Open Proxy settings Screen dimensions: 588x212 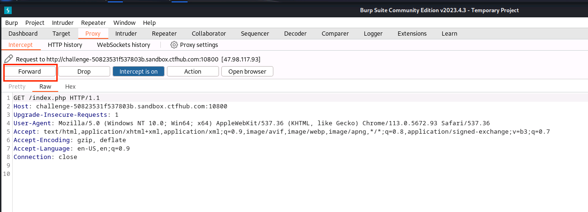[x=194, y=45]
